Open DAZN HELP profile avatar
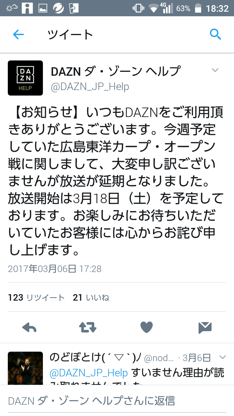This screenshot has height=416, width=234. pyautogui.click(x=25, y=78)
